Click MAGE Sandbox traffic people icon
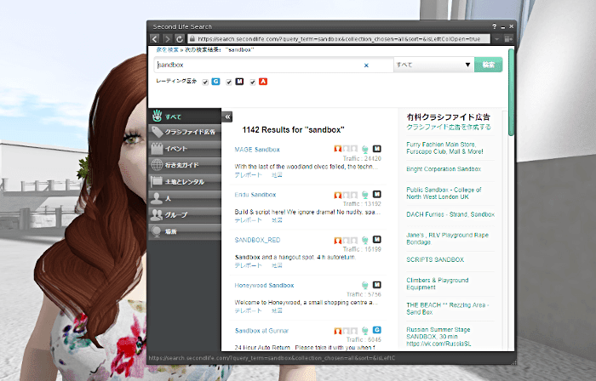 pyautogui.click(x=346, y=149)
